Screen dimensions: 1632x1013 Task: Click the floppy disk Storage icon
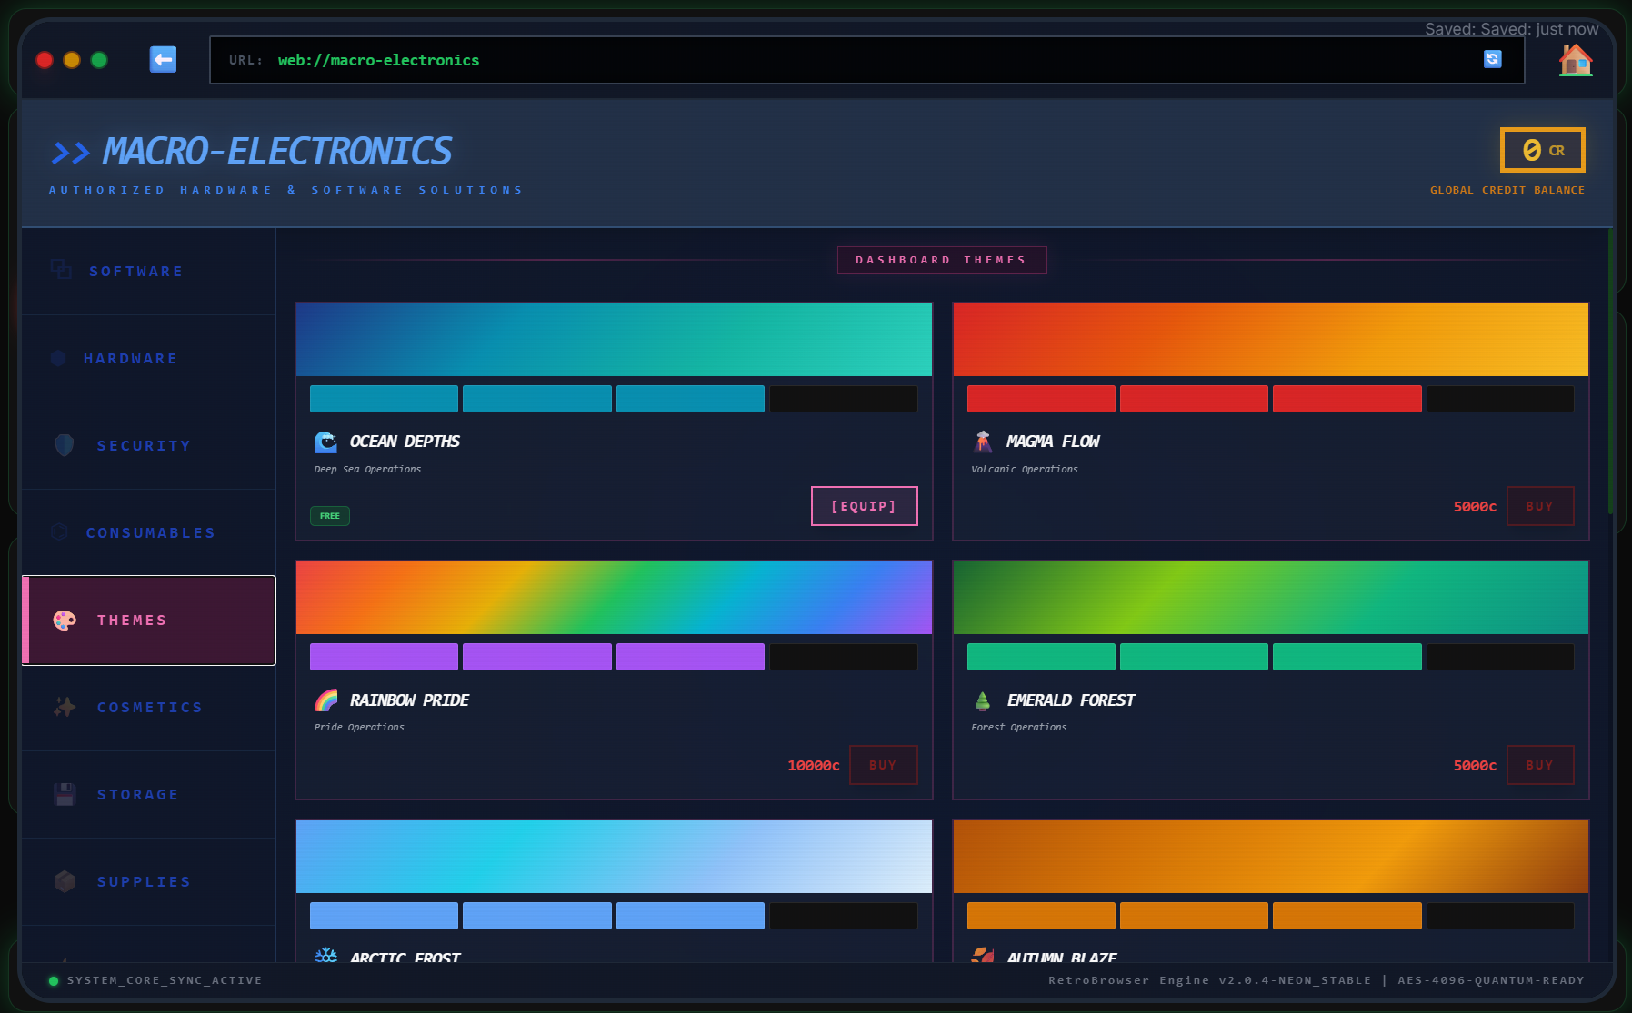coord(63,794)
